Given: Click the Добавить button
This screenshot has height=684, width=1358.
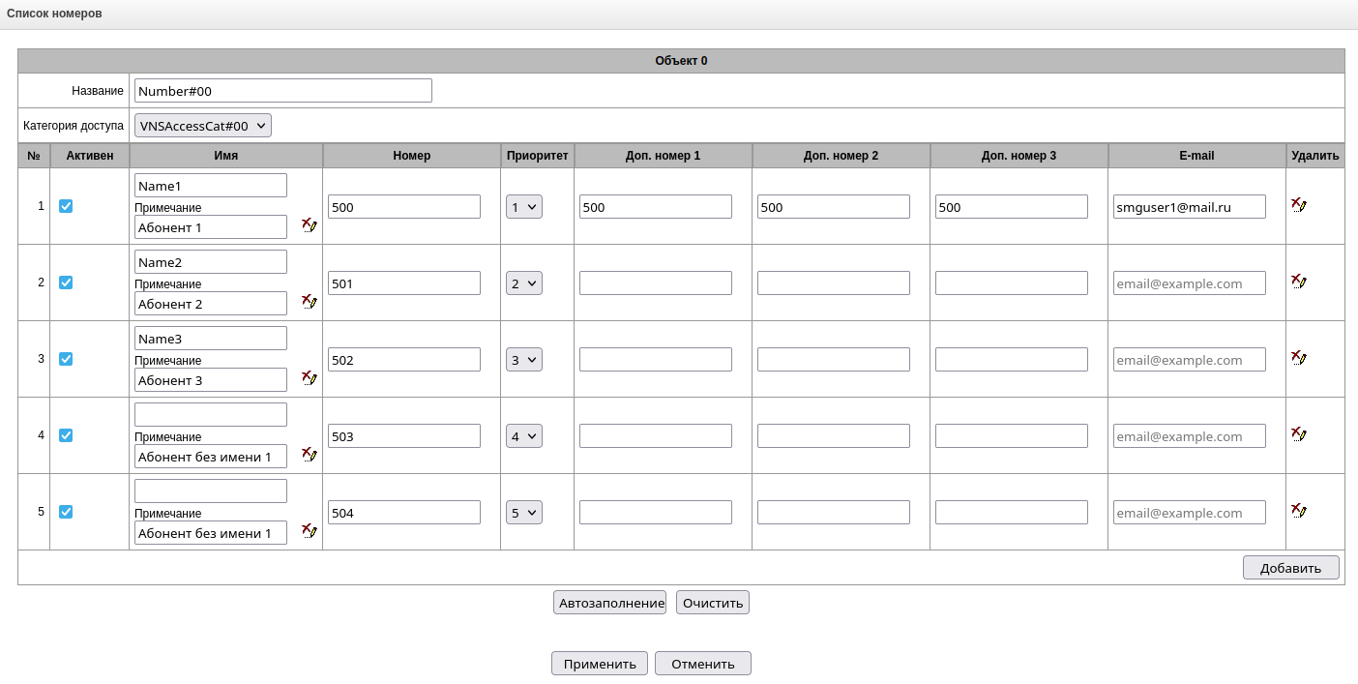Looking at the screenshot, I should click(x=1290, y=568).
